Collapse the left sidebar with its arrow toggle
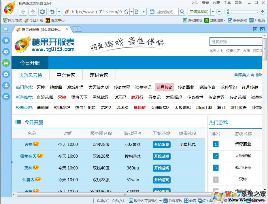The height and width of the screenshot is (204, 268). (x=6, y=29)
